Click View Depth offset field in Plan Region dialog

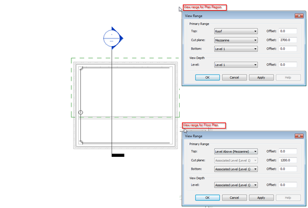288,65
